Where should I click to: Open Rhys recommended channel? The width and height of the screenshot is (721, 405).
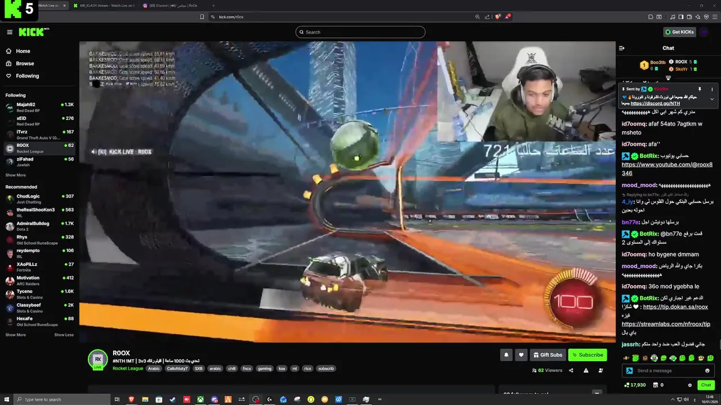[x=39, y=240]
